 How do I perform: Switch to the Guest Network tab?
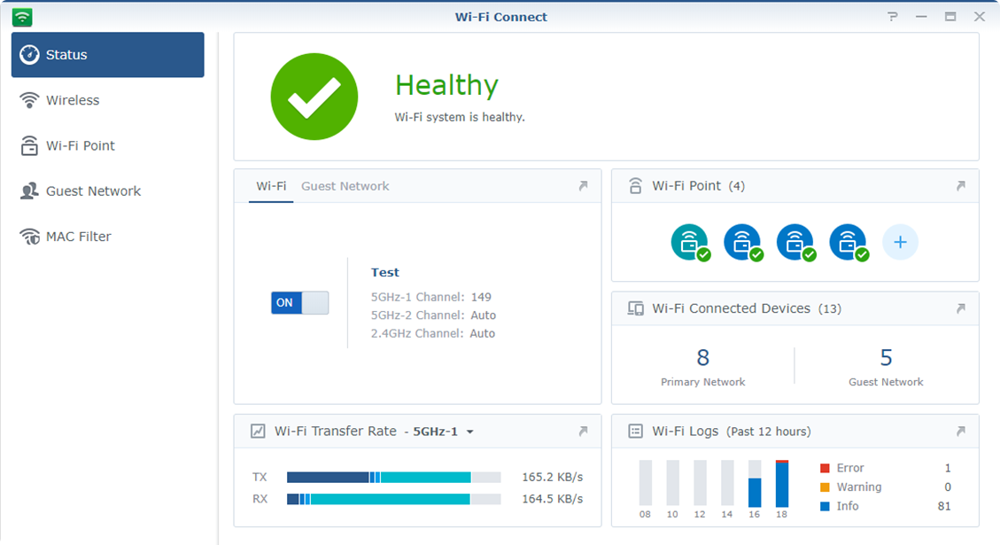click(345, 186)
